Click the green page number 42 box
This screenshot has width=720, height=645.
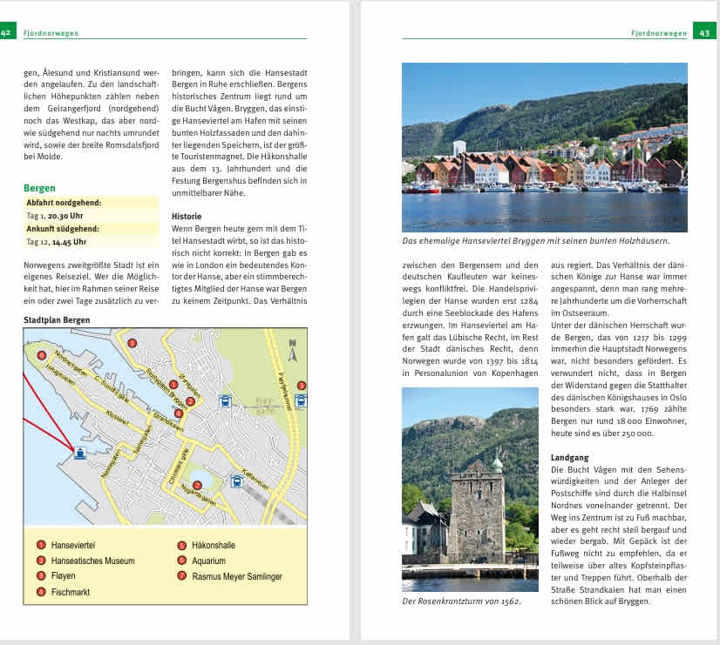(x=7, y=31)
